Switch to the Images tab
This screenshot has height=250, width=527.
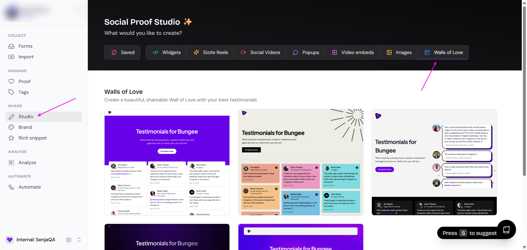pos(399,52)
